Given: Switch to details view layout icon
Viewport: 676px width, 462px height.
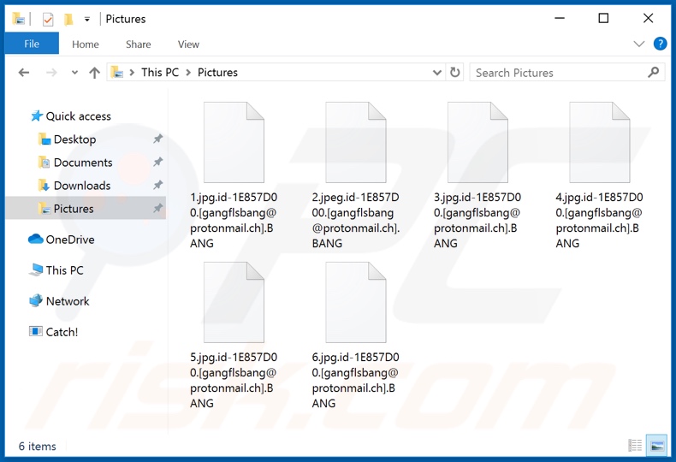Looking at the screenshot, I should point(635,446).
